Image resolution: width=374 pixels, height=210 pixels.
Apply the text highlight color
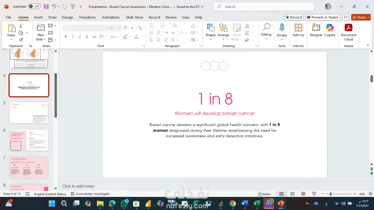tap(125, 37)
